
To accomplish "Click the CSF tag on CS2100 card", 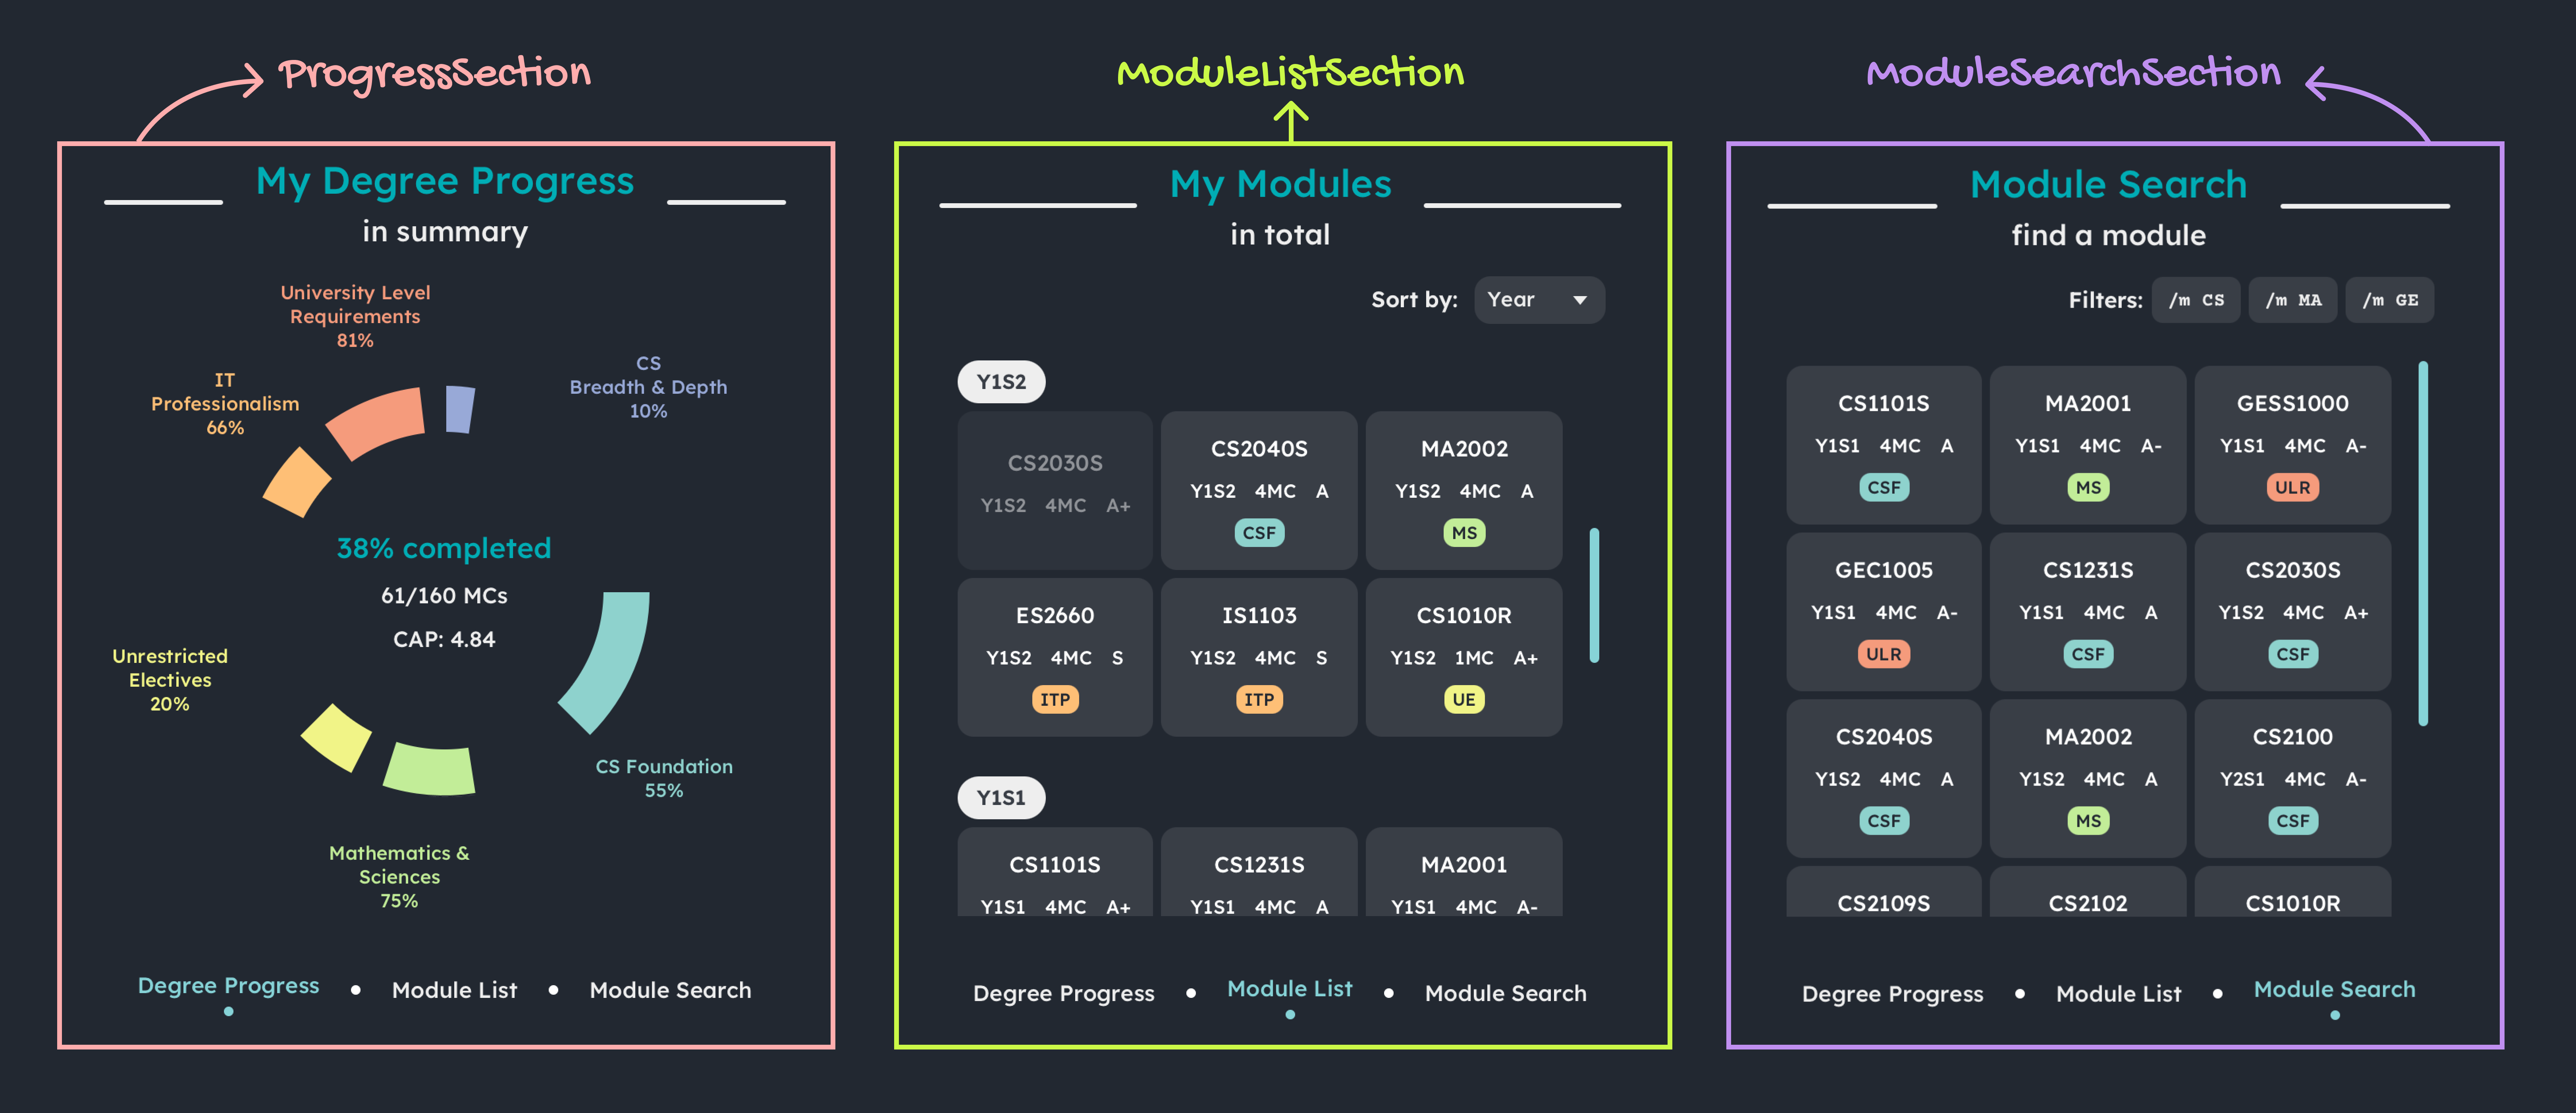I will click(2293, 821).
